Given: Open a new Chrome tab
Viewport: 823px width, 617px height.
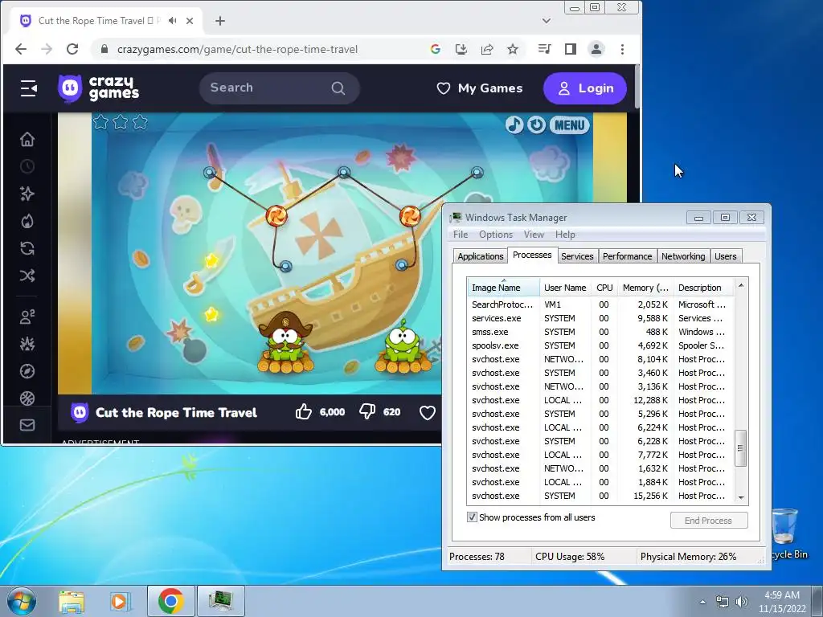Looking at the screenshot, I should 220,20.
